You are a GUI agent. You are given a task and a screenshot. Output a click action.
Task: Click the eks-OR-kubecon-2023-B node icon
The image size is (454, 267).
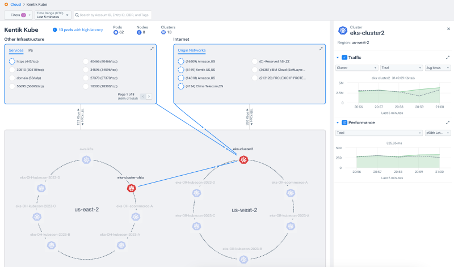tap(243, 260)
